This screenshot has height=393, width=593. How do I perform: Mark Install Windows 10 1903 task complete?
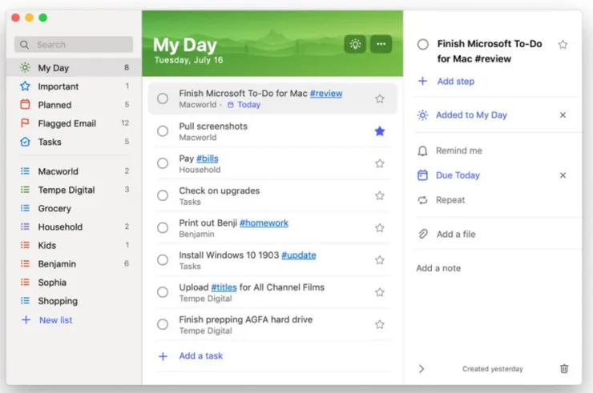(x=163, y=260)
